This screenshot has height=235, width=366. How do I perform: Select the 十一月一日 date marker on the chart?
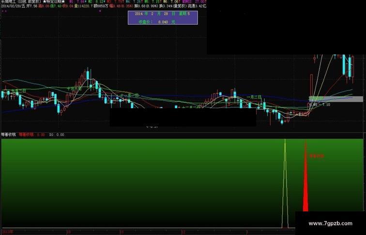point(130,96)
